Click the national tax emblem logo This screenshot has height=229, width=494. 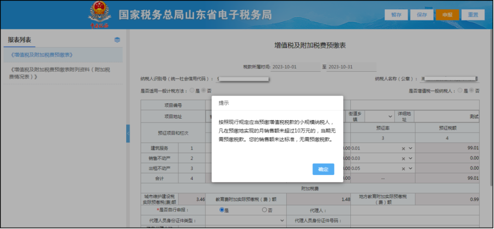click(x=99, y=15)
